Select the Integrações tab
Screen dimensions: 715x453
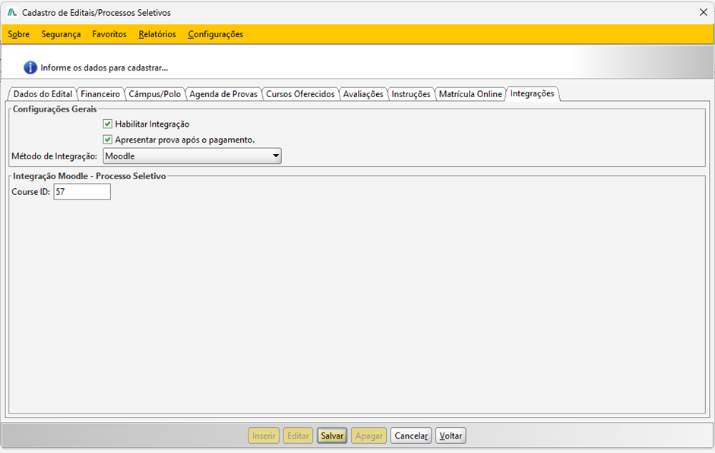pos(532,93)
